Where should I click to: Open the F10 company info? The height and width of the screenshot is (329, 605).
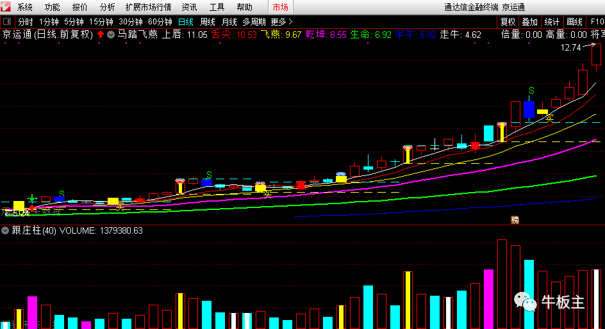pyautogui.click(x=597, y=22)
